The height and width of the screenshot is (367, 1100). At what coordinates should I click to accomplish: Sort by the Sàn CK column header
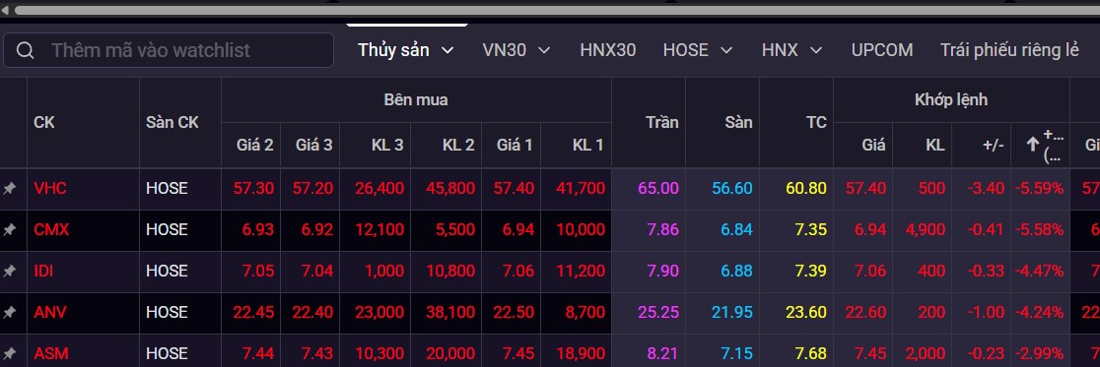(x=172, y=123)
